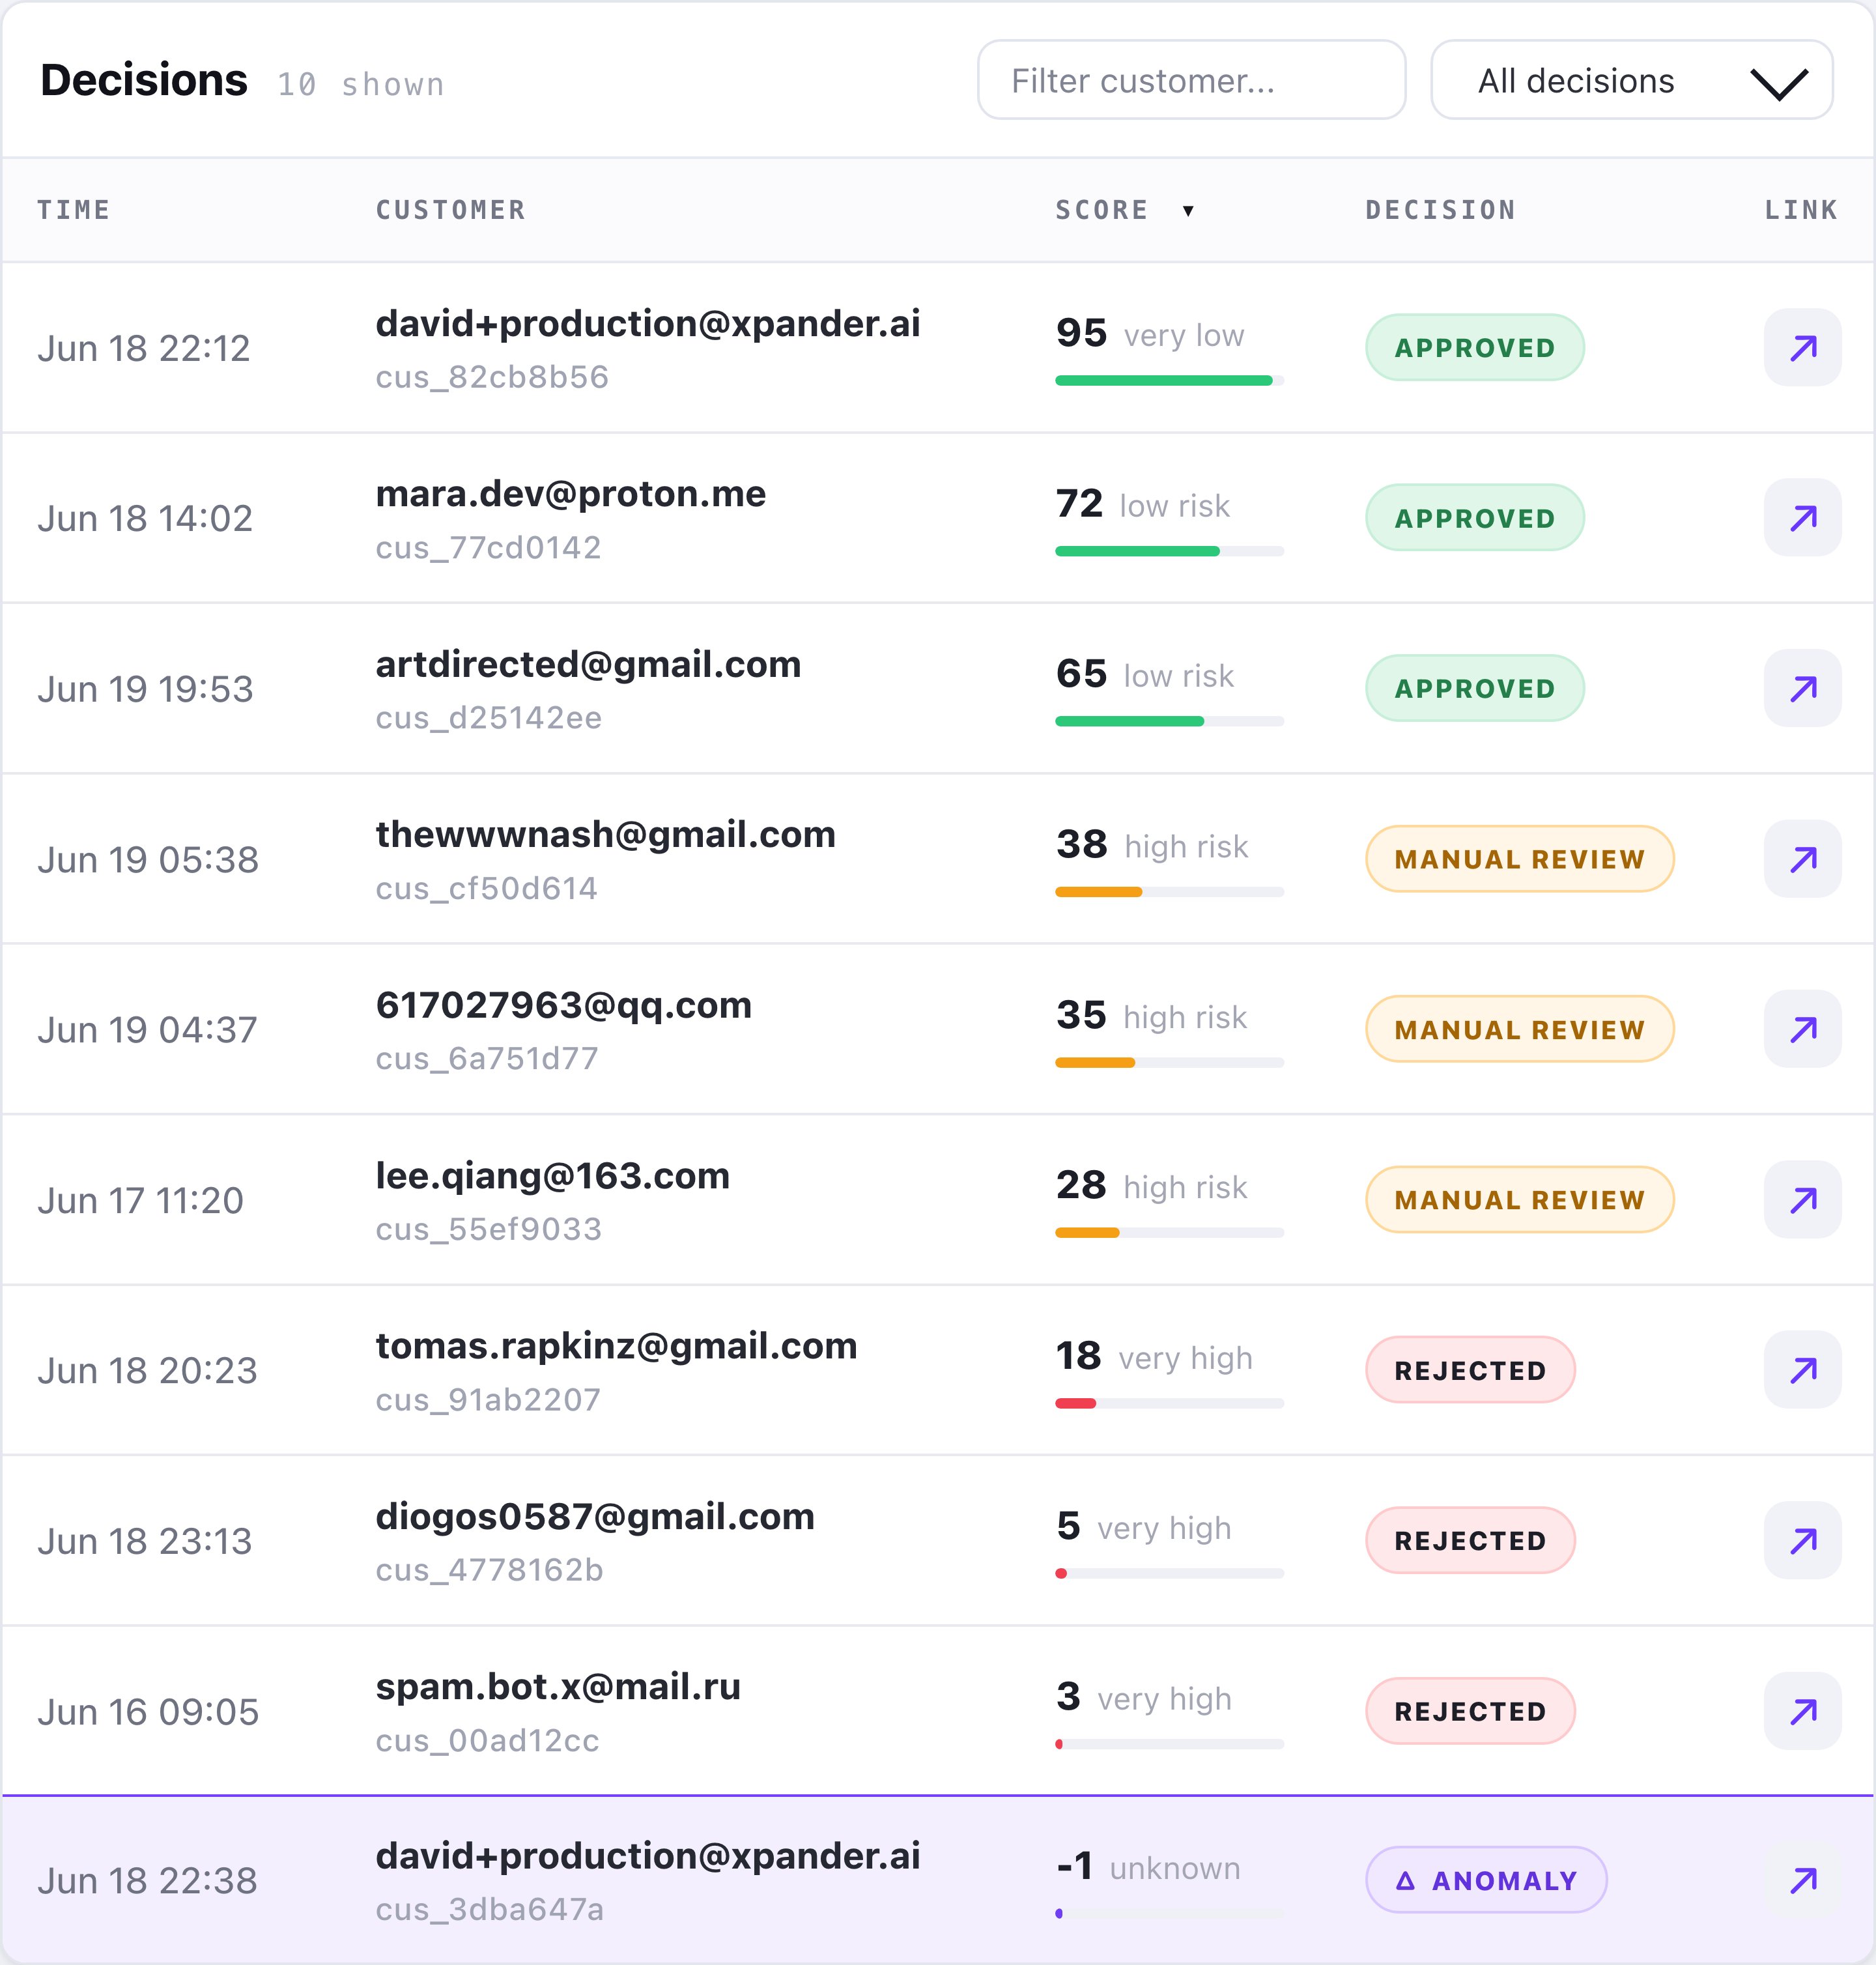Select customer ID cus_6a751d77

click(x=487, y=1059)
